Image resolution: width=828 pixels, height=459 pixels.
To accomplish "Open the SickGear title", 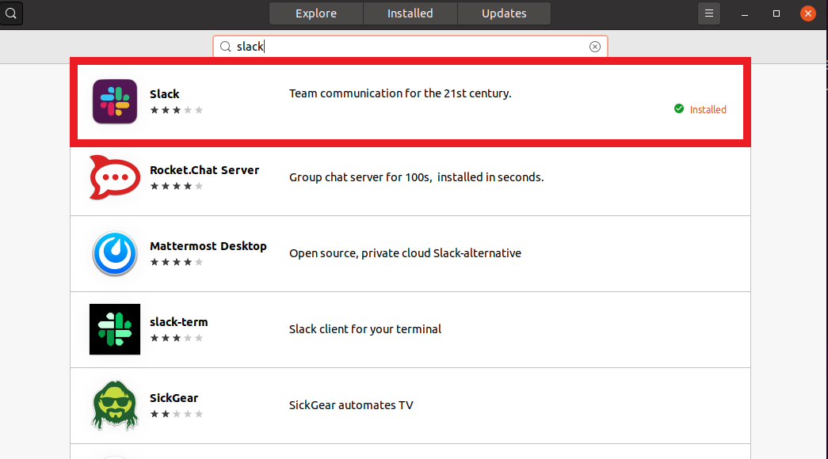I will coord(174,398).
